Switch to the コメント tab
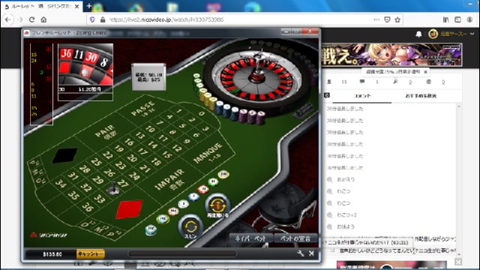This screenshot has width=480, height=270. point(361,96)
